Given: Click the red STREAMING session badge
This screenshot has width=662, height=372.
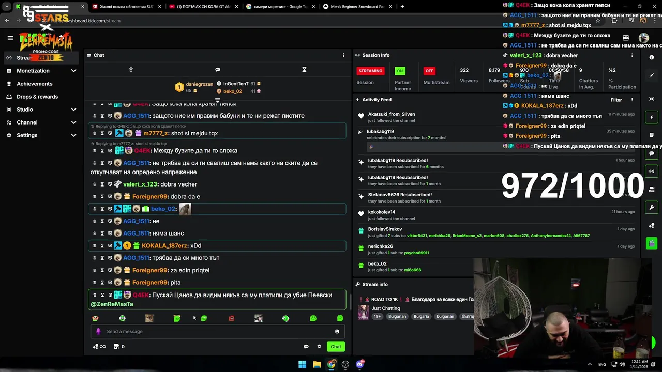Looking at the screenshot, I should (370, 71).
